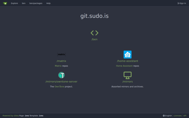This screenshot has width=189, height=118.
Task: Click the matrix logo image
Action: coord(61,54)
